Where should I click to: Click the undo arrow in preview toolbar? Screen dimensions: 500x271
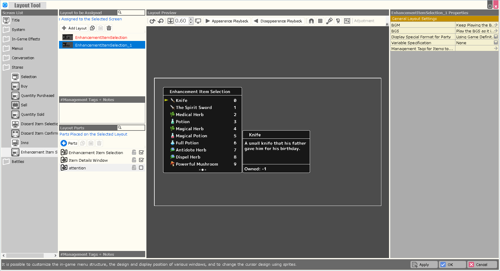(161, 21)
